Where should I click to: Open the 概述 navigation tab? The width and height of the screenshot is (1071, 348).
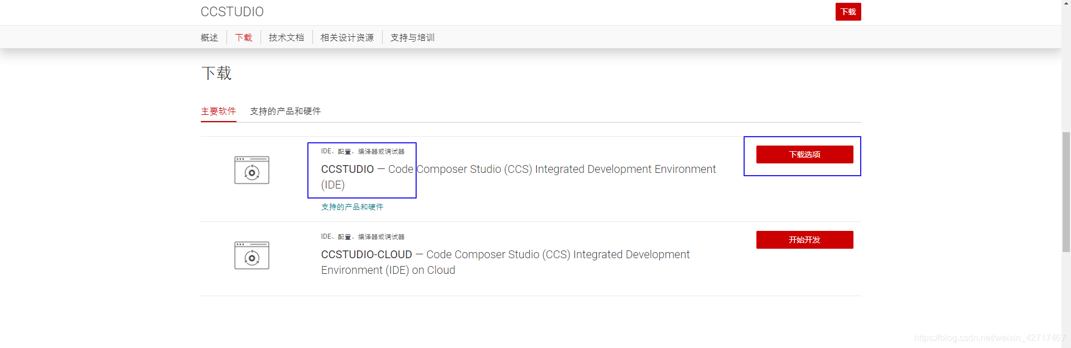(209, 37)
